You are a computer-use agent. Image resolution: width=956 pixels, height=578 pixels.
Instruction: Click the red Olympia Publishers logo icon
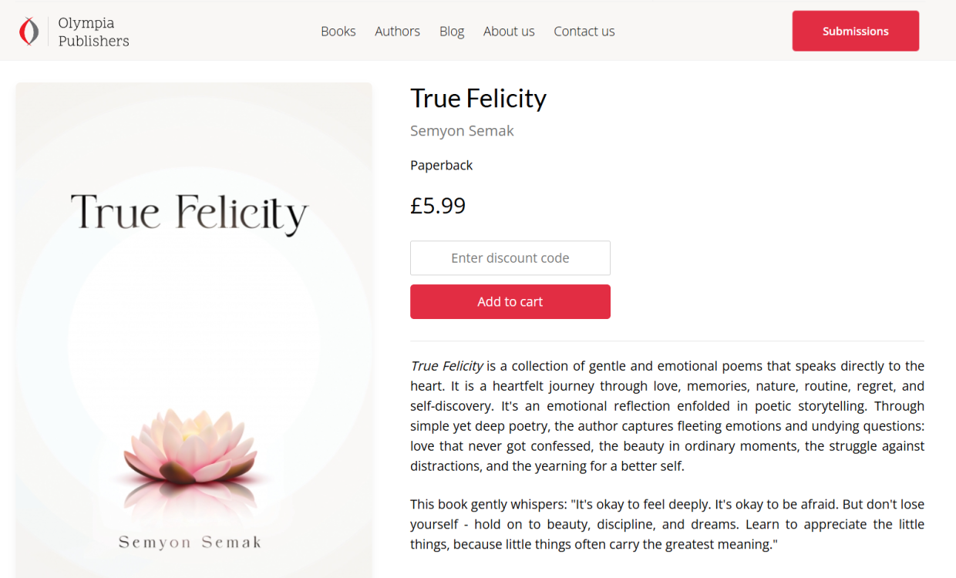29,32
